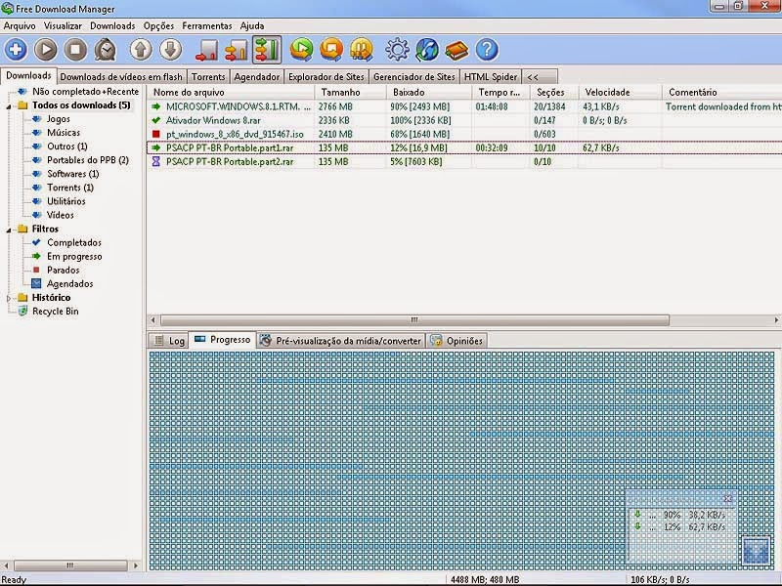Sort by Nome do arquivo column header
782x586 pixels.
click(x=231, y=92)
